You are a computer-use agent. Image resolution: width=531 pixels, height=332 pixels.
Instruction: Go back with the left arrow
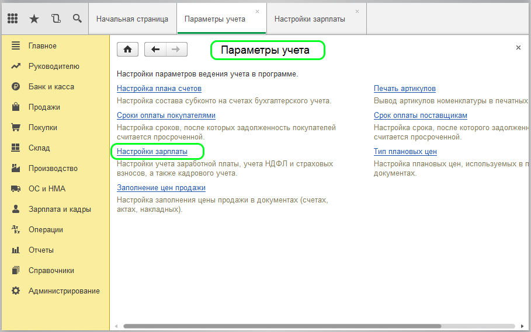click(155, 50)
